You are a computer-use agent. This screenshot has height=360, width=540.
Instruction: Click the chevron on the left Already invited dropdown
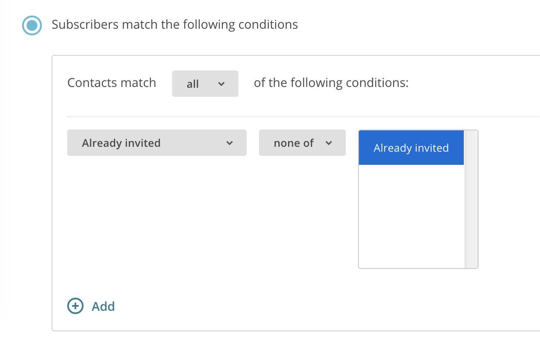229,143
